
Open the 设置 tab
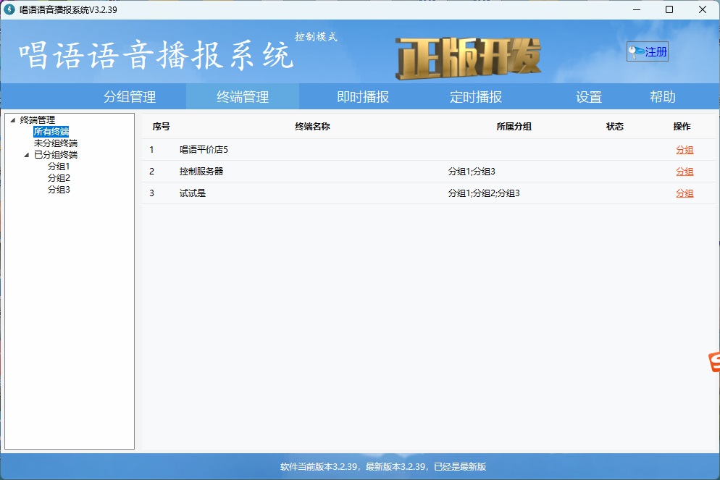588,96
